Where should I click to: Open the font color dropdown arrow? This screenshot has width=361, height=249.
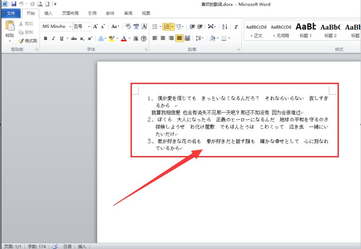coord(130,39)
